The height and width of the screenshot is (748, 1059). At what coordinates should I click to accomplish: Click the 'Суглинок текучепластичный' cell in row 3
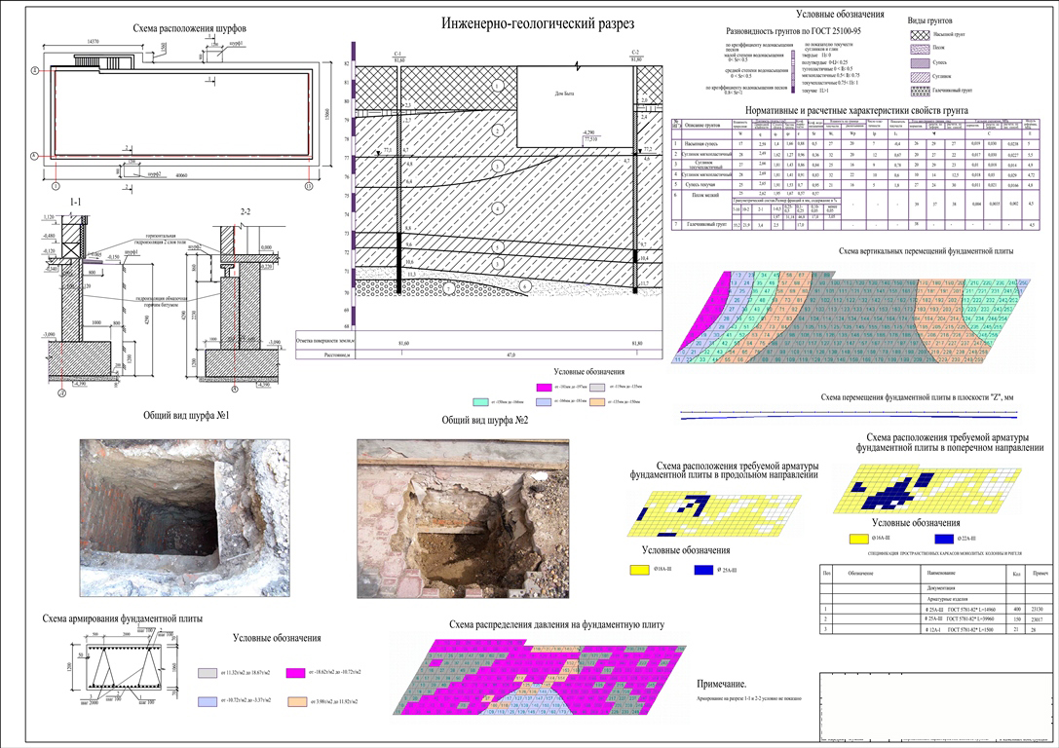point(705,164)
